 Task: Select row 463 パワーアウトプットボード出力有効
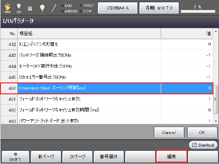107,120
